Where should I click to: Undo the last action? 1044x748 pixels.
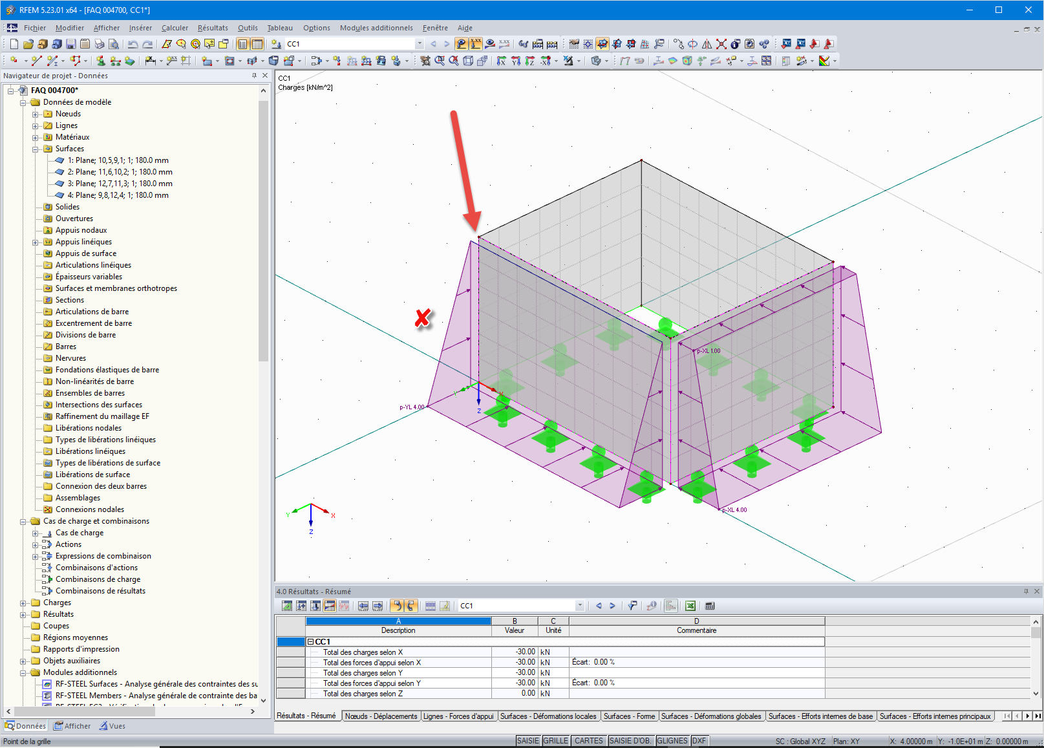click(x=133, y=44)
